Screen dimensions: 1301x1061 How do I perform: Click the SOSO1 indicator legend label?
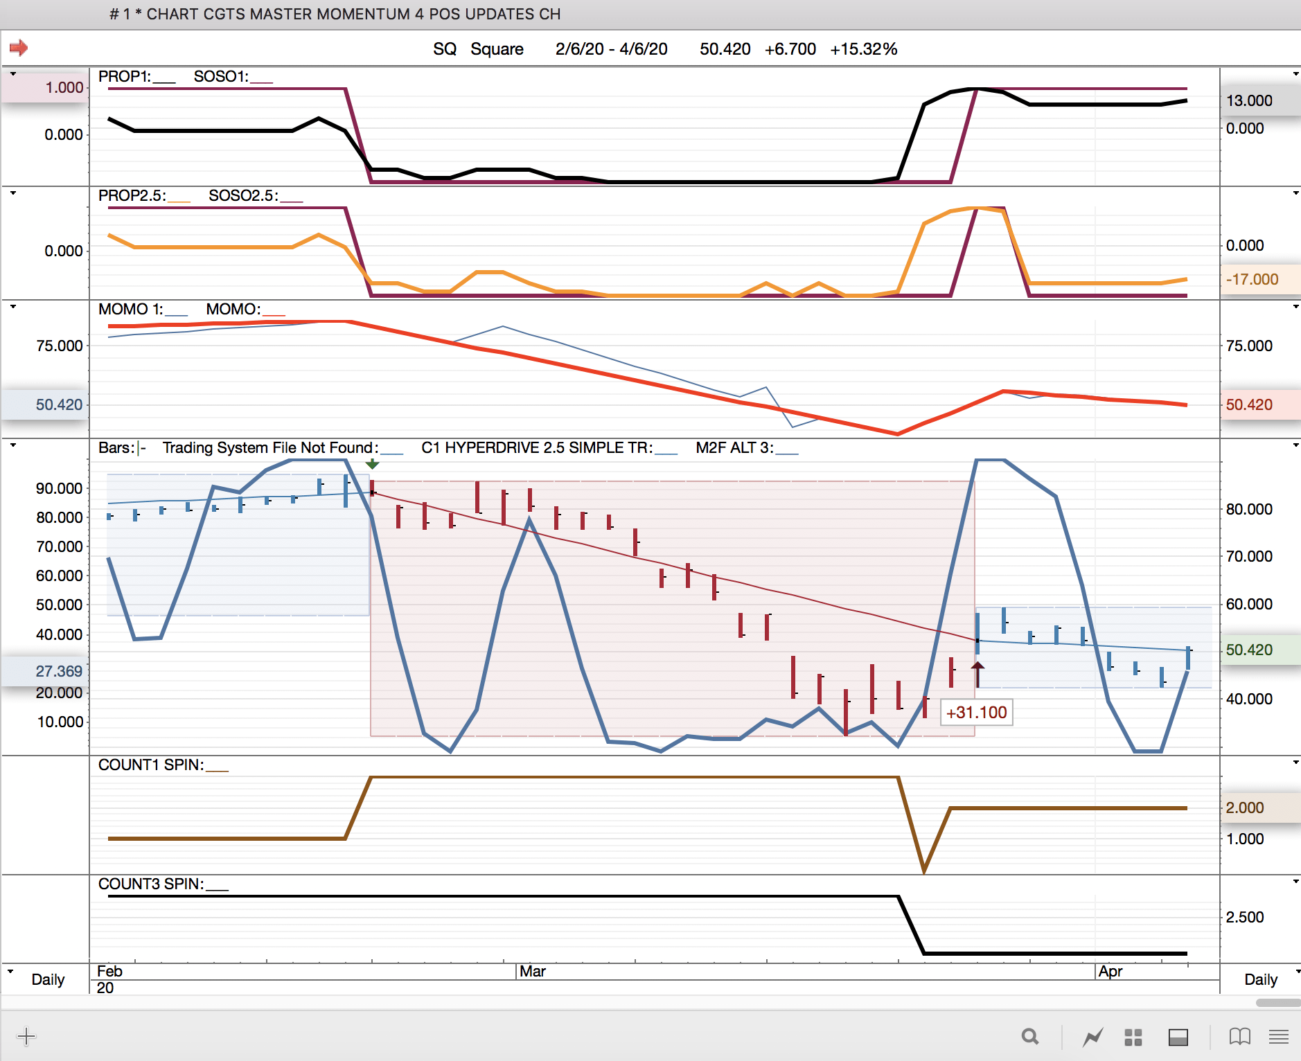pos(220,76)
